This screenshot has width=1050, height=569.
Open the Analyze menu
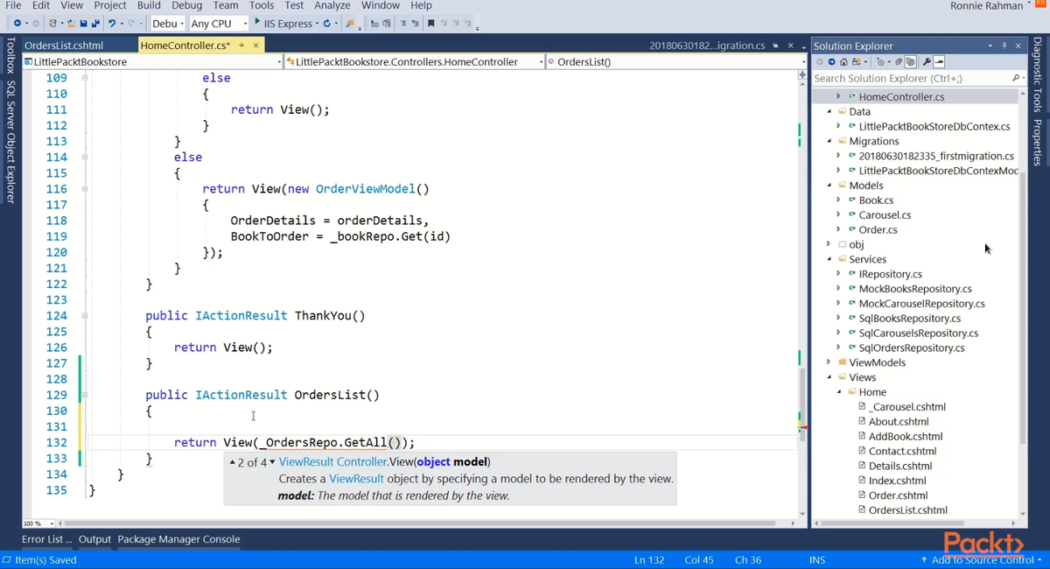coord(332,5)
